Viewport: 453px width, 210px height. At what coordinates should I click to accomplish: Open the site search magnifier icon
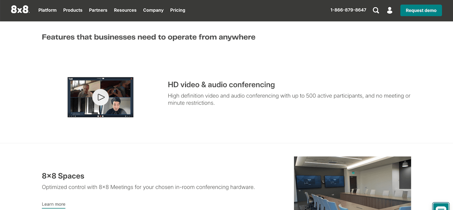coord(376,10)
